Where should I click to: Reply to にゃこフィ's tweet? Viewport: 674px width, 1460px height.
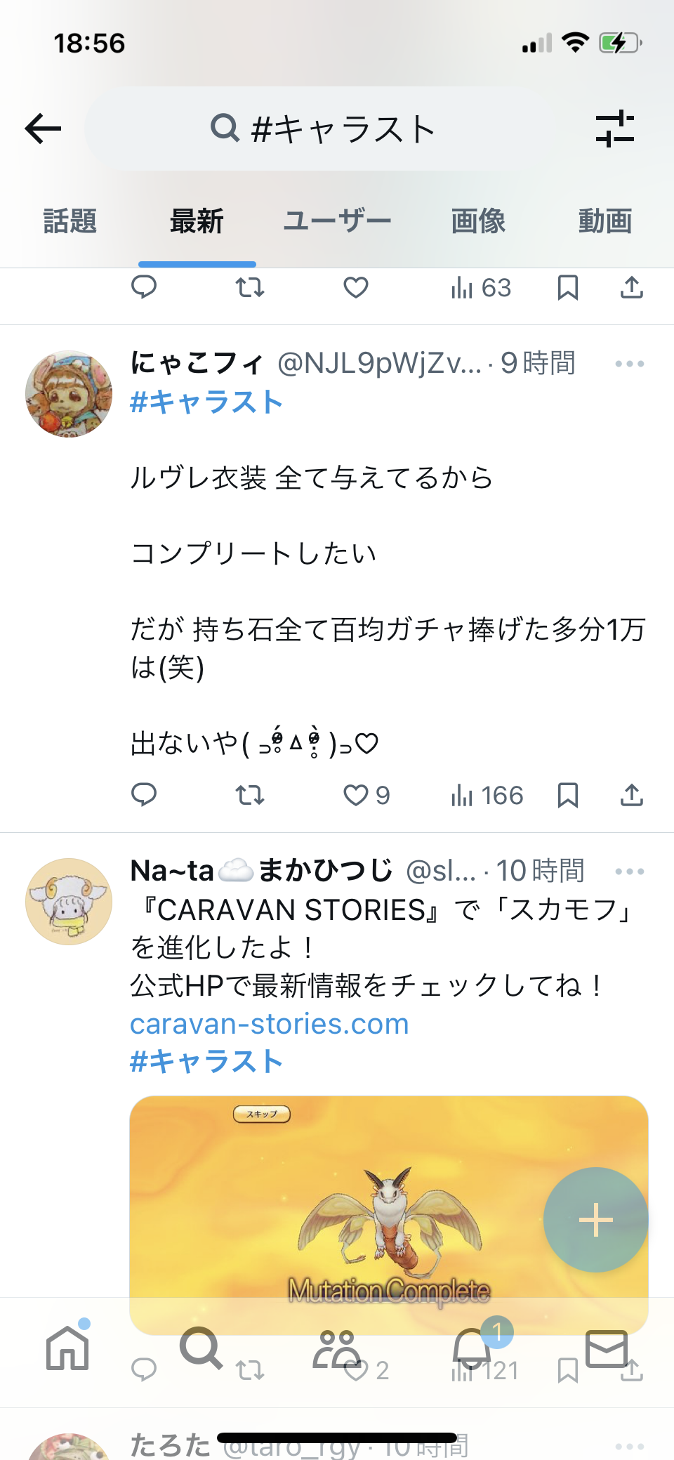pos(144,795)
